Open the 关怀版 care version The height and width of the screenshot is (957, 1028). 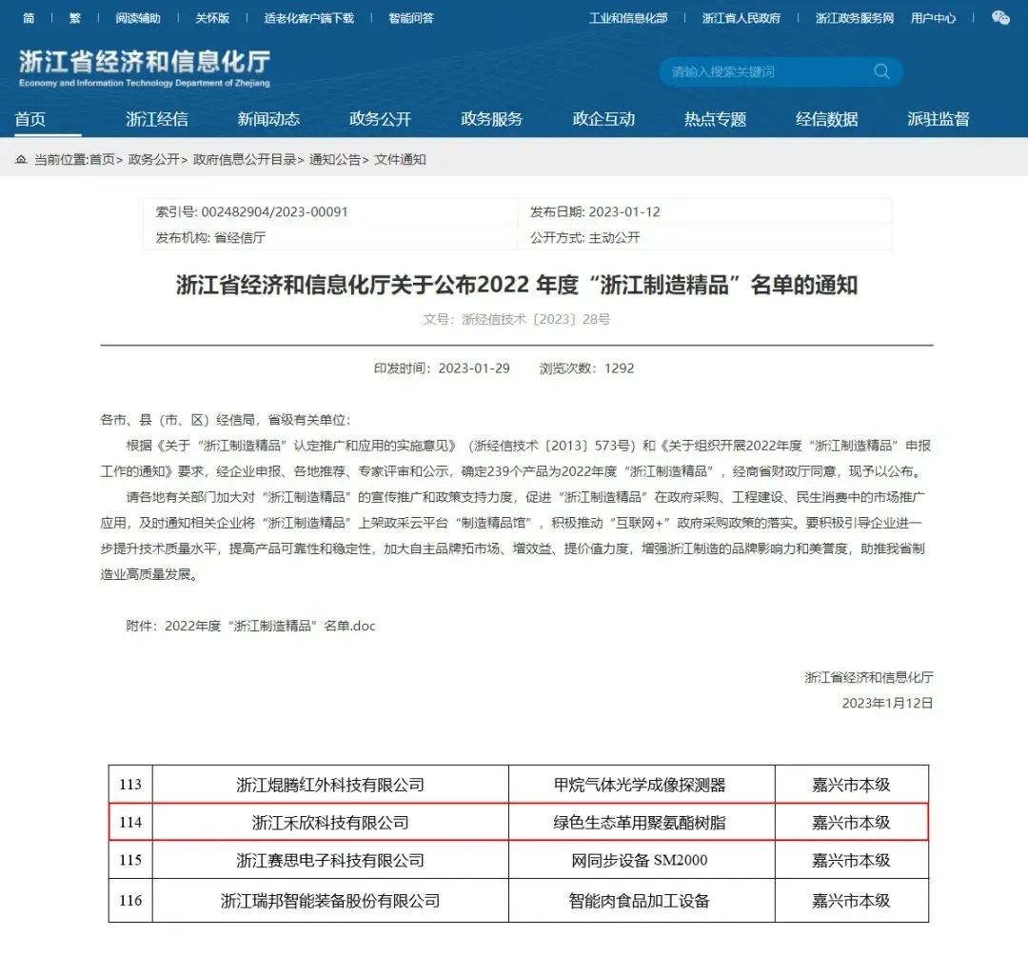coord(211,18)
